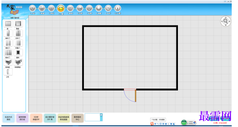Image resolution: width=238 pixels, height=127 pixels.
Task: Select the corner window item
Action: pos(8,62)
